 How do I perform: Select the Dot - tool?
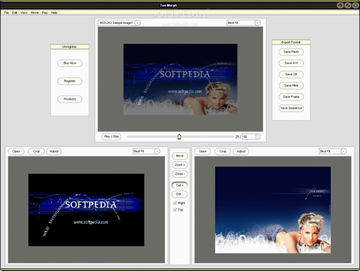[x=180, y=194]
